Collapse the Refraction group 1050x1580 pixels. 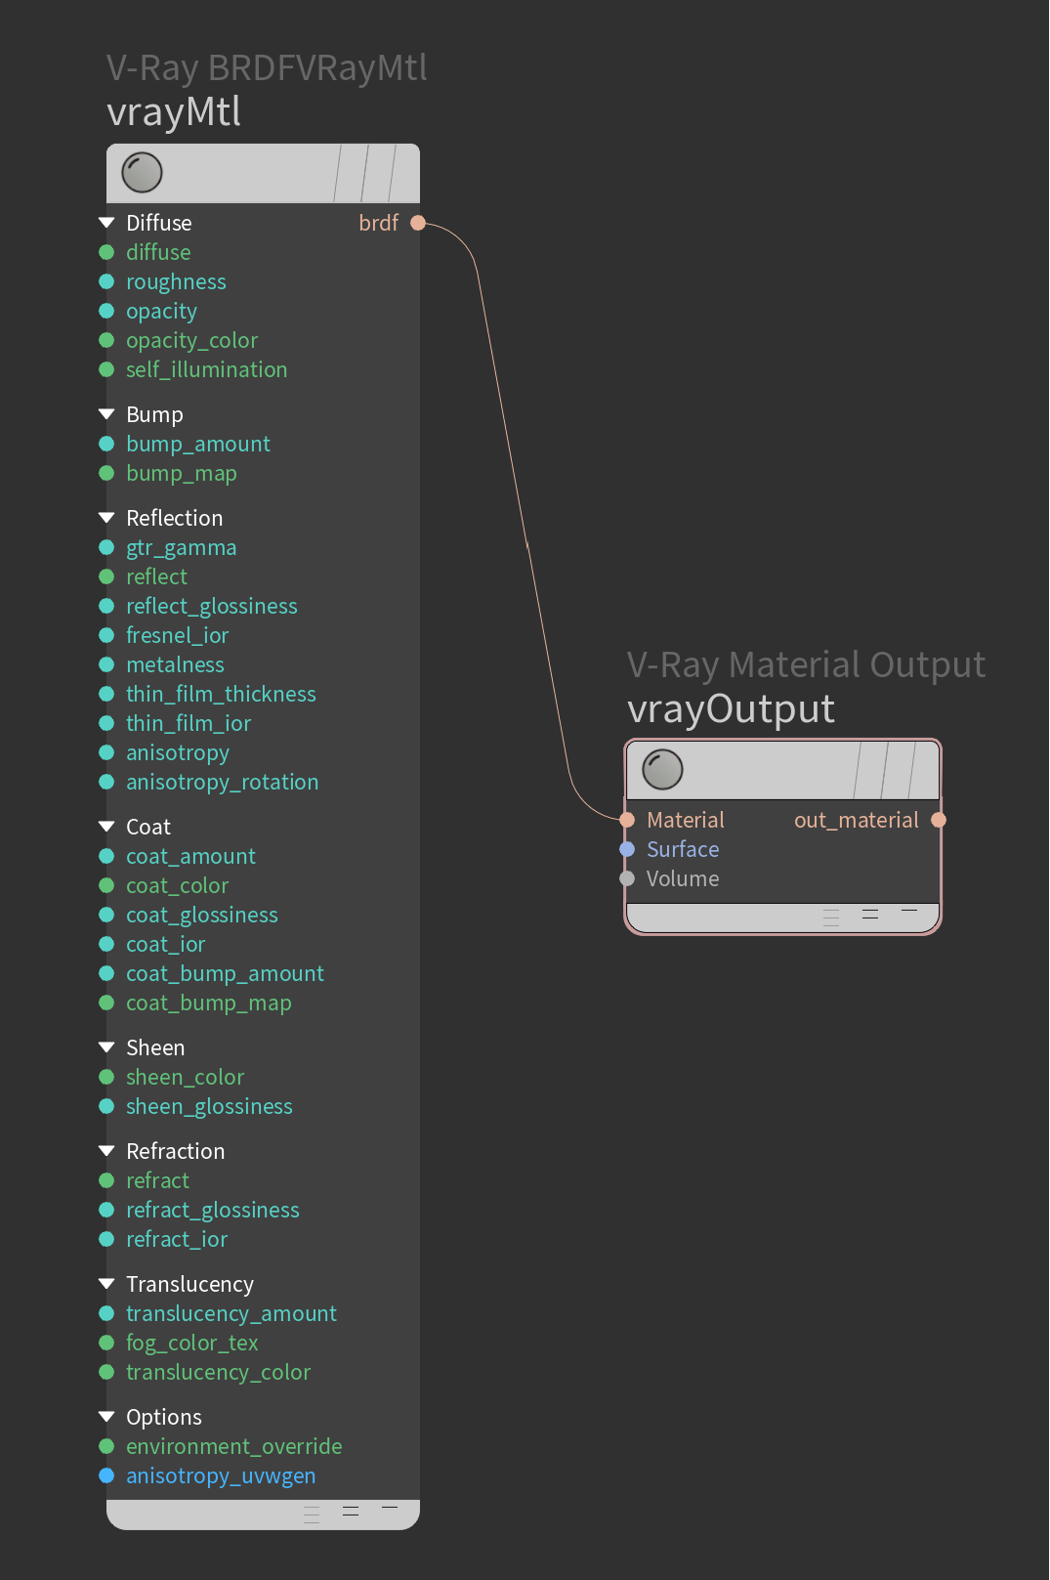(106, 1151)
